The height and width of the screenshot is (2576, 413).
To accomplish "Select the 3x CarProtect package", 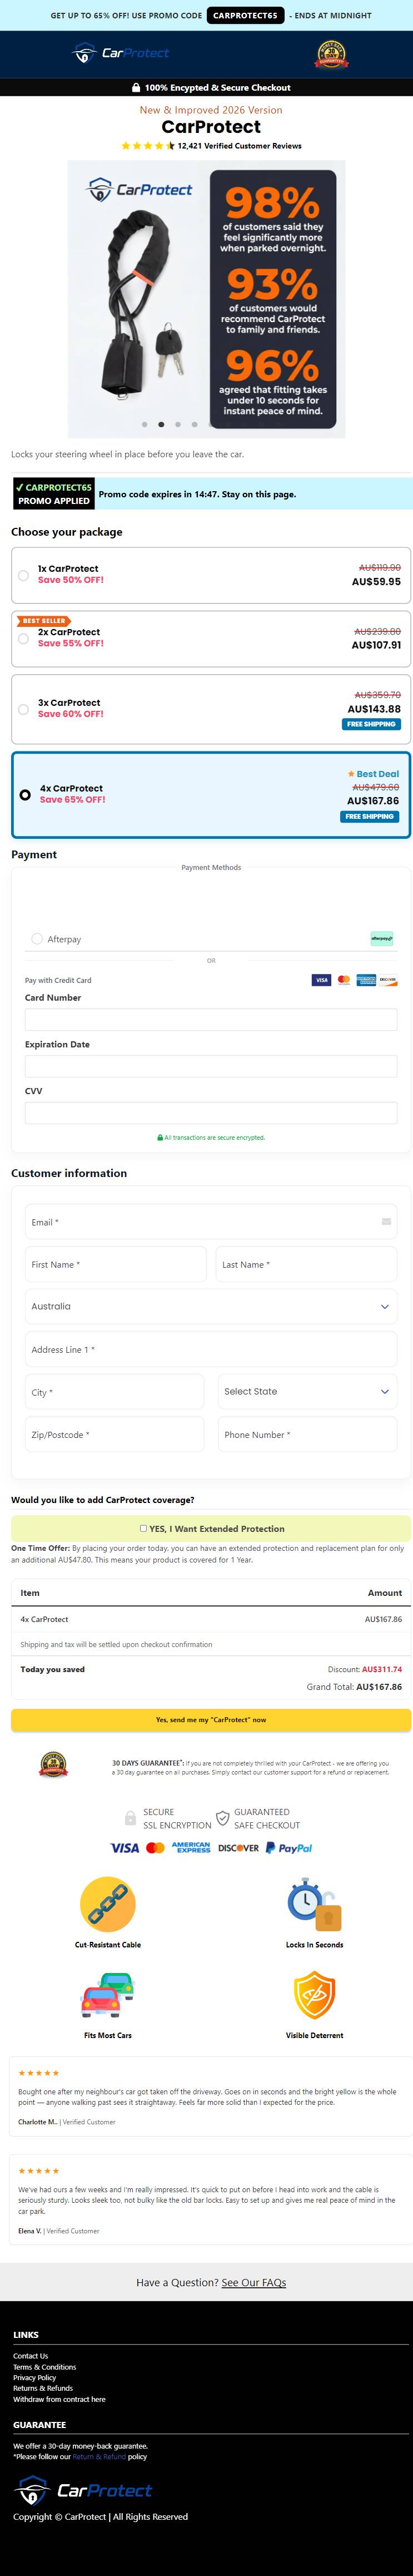I will pyautogui.click(x=210, y=709).
